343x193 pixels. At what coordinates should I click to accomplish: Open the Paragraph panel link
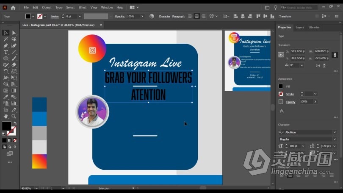pyautogui.click(x=179, y=17)
